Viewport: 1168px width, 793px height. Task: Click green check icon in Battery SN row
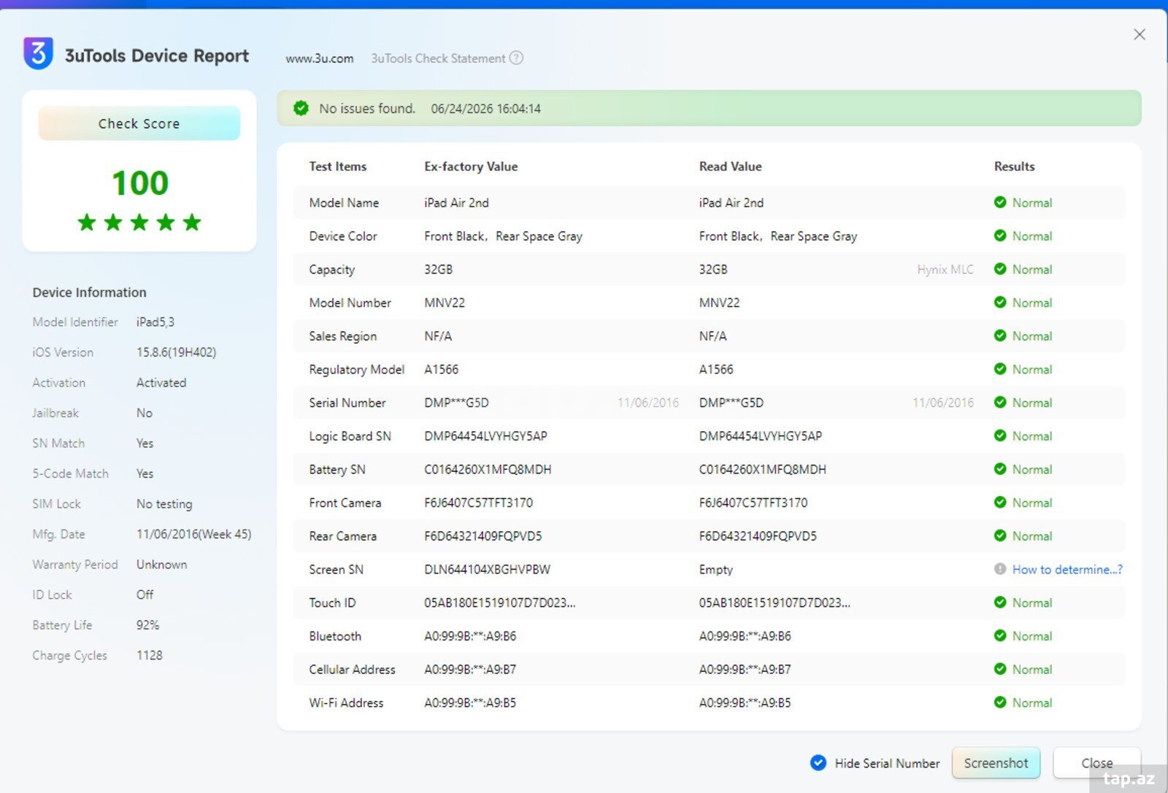1000,469
